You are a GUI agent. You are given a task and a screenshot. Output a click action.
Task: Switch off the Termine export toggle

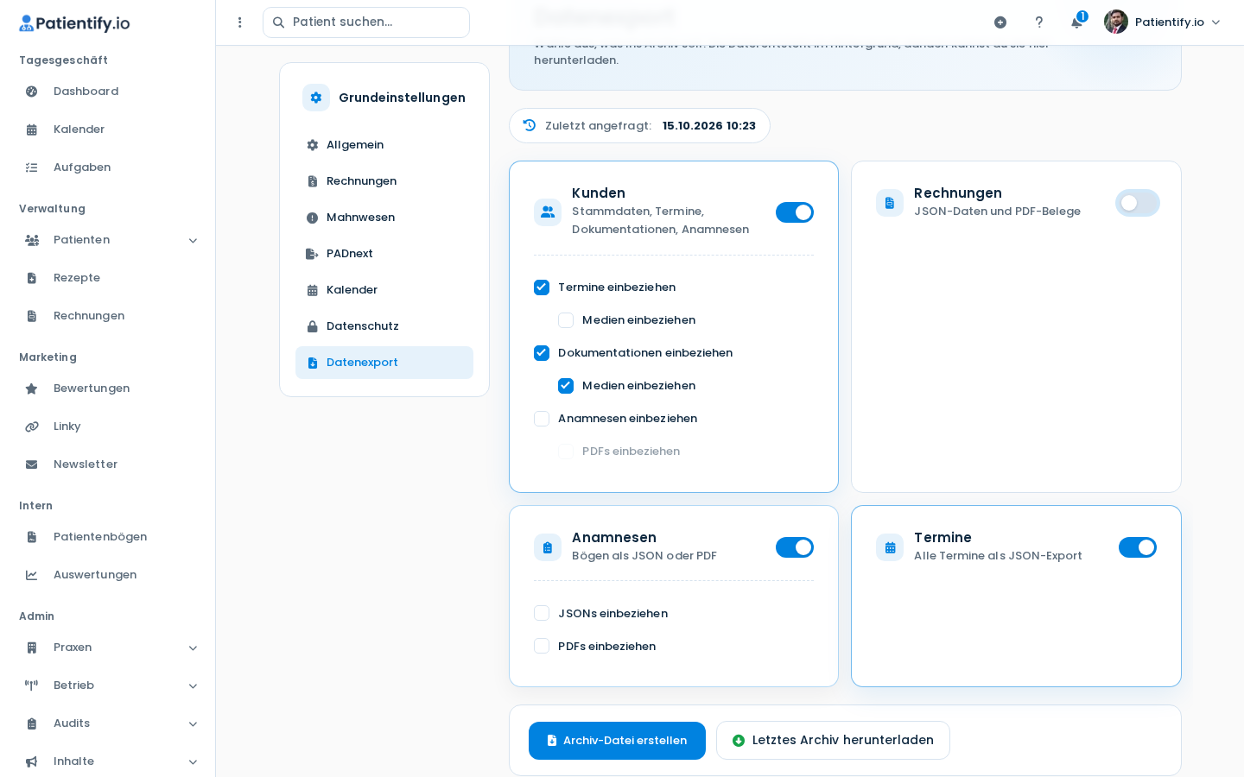coord(1138,547)
